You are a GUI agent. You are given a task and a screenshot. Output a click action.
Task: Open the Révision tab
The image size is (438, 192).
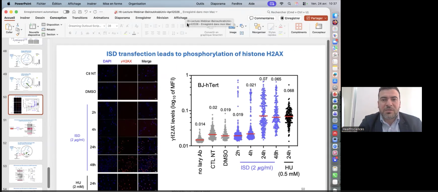coord(162,18)
